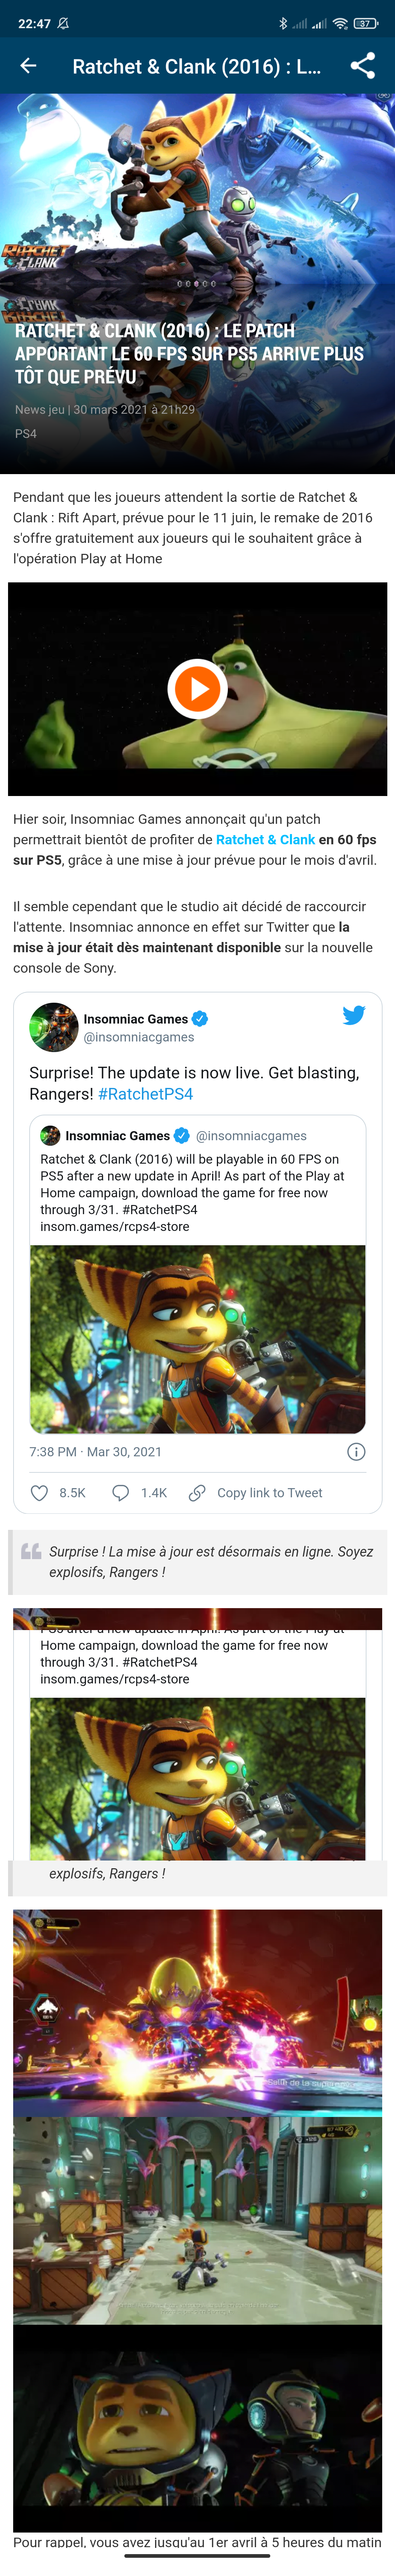Tap the @insomniacgames handle under main tweet name
This screenshot has width=395, height=2564.
point(138,1037)
